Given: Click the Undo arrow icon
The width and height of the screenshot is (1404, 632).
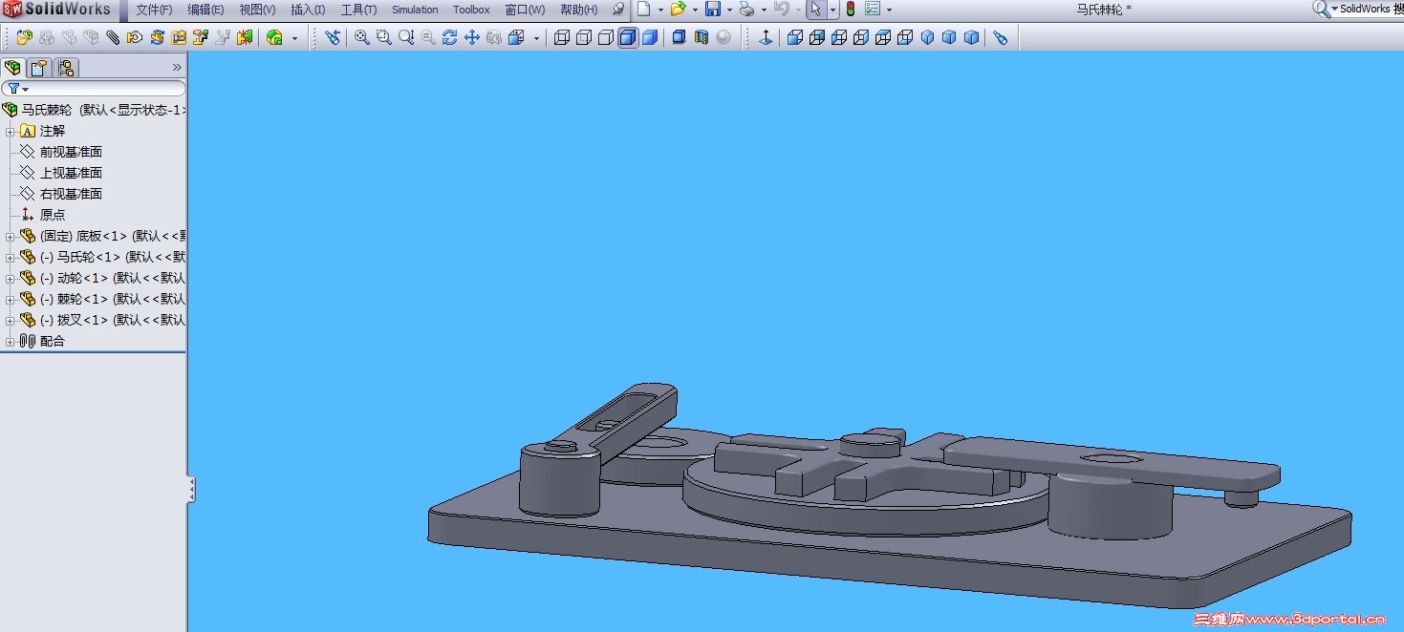Looking at the screenshot, I should coord(781,10).
